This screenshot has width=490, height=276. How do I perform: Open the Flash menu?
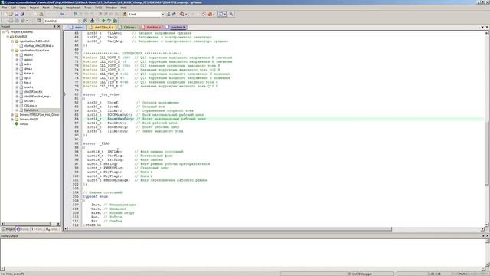pos(46,8)
